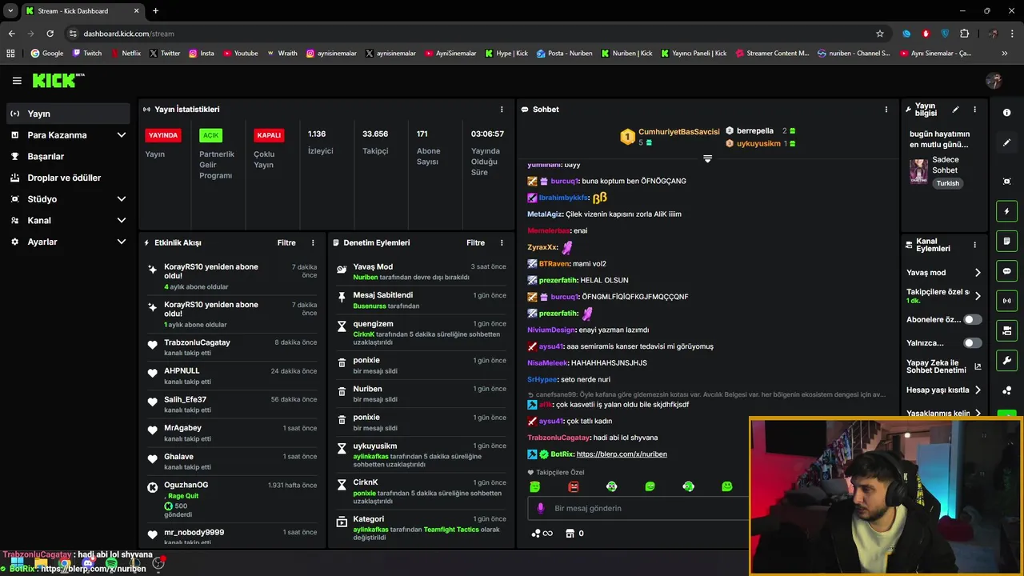Click the screenshot frame icon in the right rail
The height and width of the screenshot is (576, 1024).
1007,182
